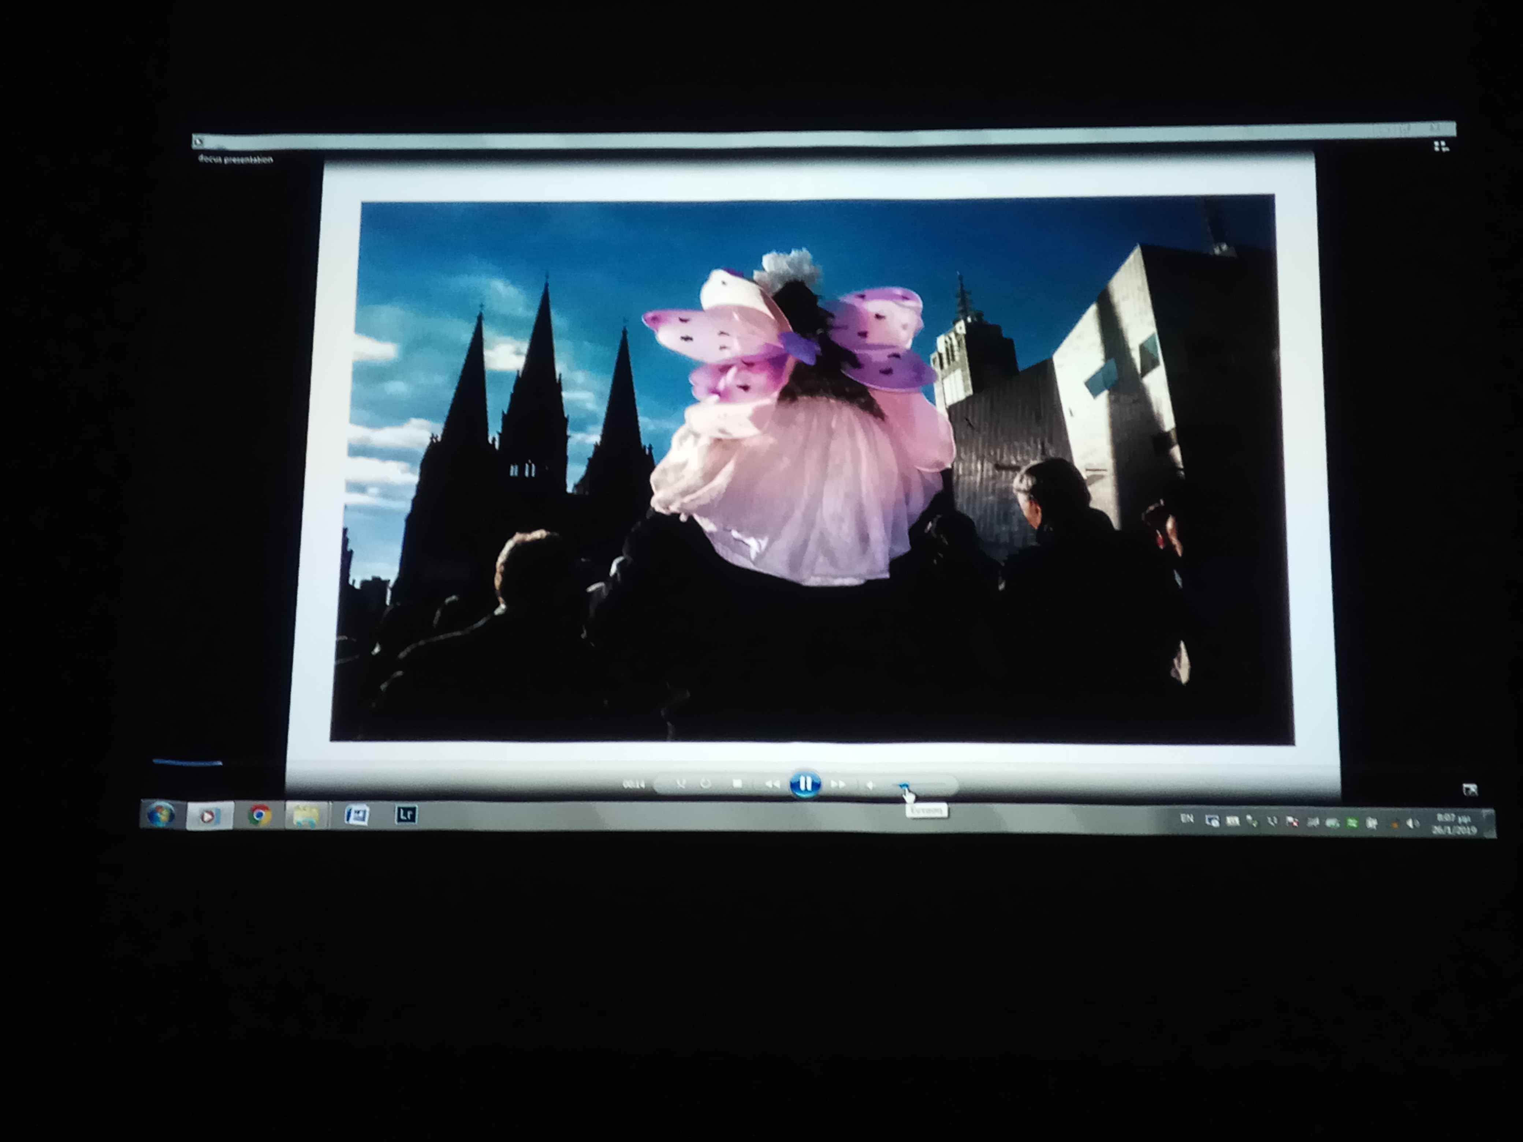Click the fairy-wings video frame
This screenshot has height=1142, width=1523.
point(812,470)
